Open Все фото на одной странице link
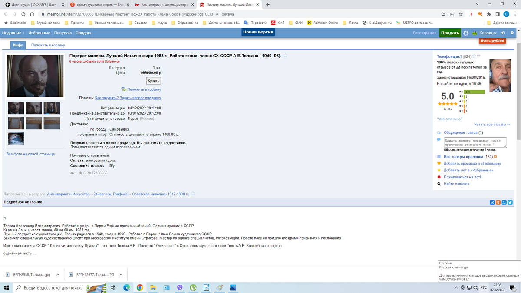The height and width of the screenshot is (293, 521). pos(30,154)
